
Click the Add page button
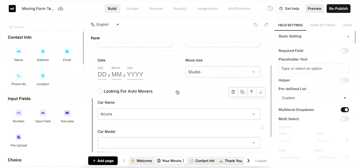[x=103, y=161]
